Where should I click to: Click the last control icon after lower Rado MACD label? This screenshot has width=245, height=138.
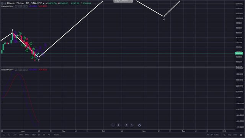coord(26,70)
